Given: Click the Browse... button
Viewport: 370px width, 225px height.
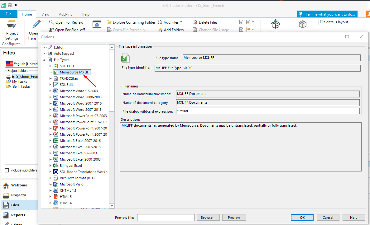Looking at the screenshot, I should (x=208, y=218).
